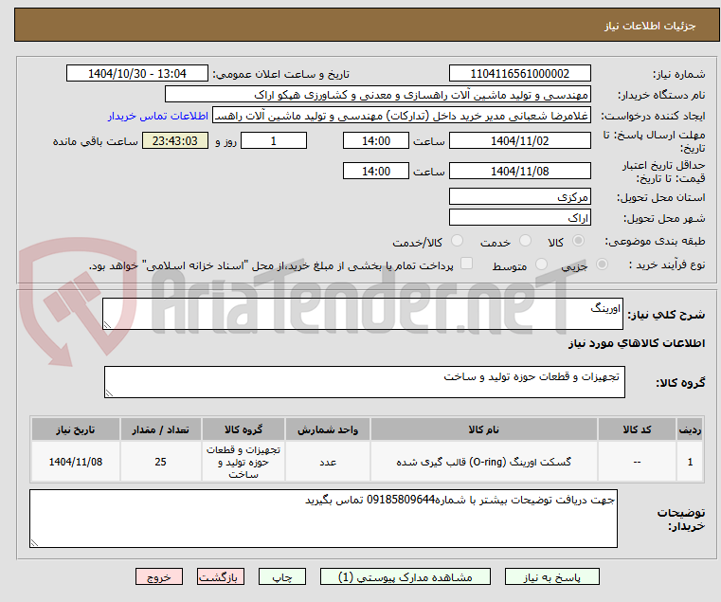
Task: Open اطلاعات تماس خریدار link
Action: pos(158,116)
